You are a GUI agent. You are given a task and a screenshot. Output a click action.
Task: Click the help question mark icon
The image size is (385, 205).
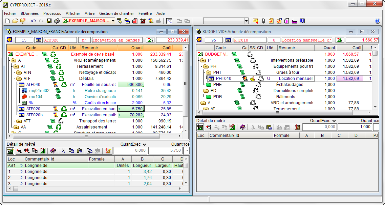point(378,21)
